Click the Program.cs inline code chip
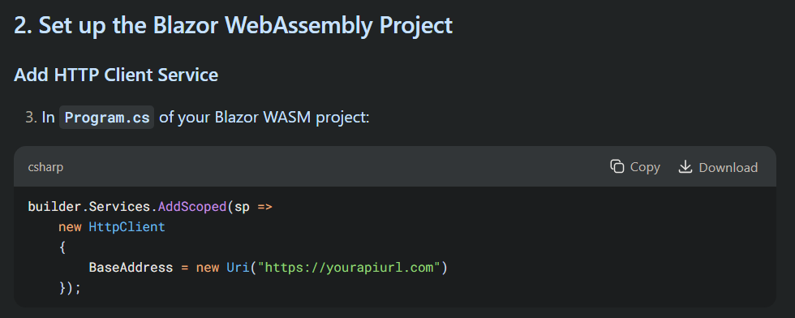Image resolution: width=795 pixels, height=318 pixels. 106,117
